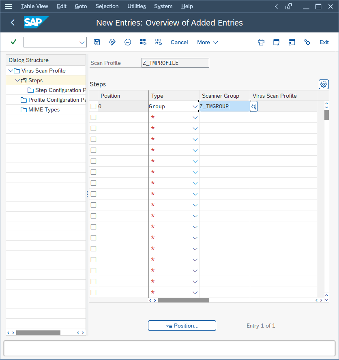Open the Type dropdown showing Group
The width and height of the screenshot is (339, 360).
[x=195, y=106]
